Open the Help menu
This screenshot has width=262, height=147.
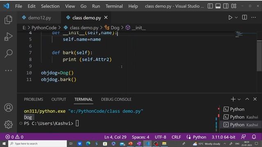tap(133, 7)
